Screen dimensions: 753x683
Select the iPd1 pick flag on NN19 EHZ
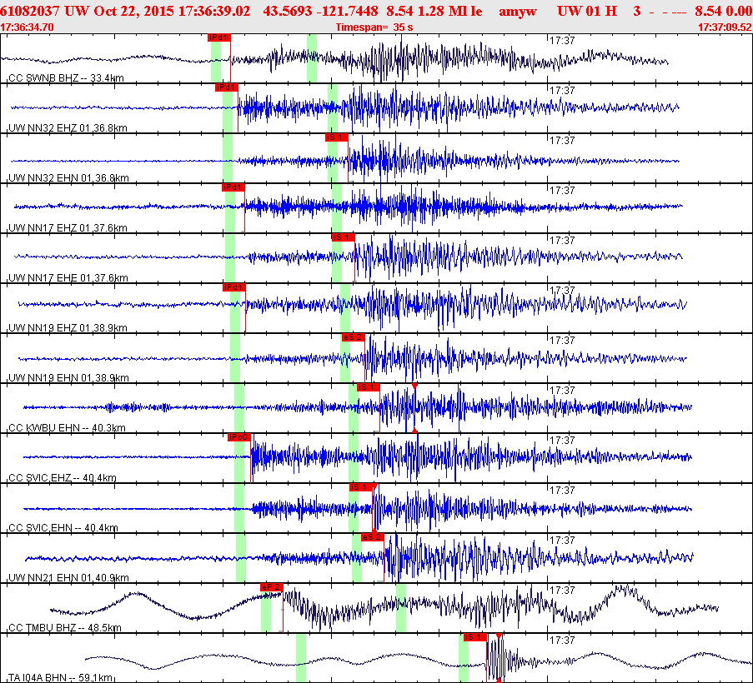(234, 287)
